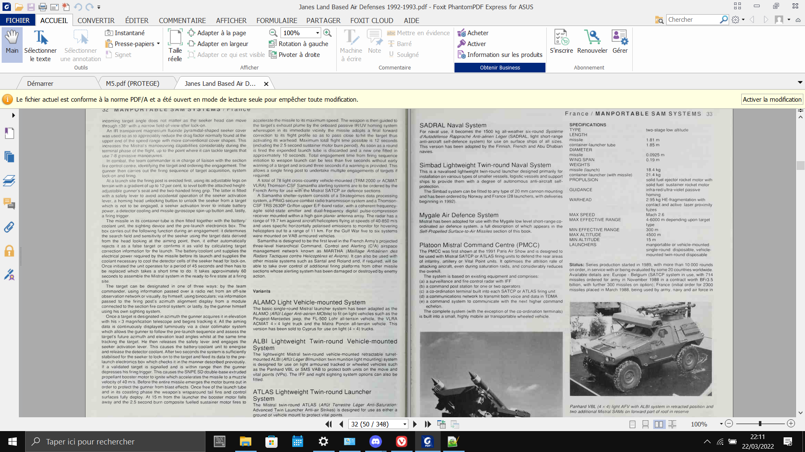This screenshot has width=805, height=452.
Task: Toggle continuous facing view mode
Action: pos(672,424)
